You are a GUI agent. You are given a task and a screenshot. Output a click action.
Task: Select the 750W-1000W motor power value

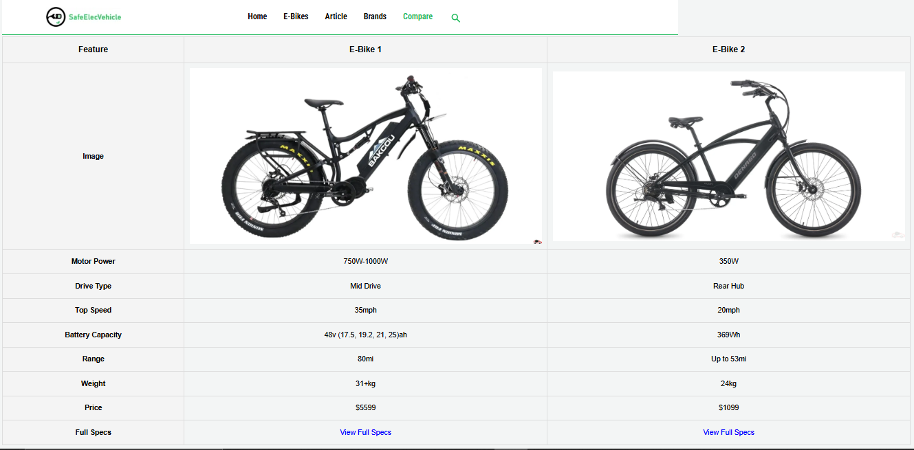pyautogui.click(x=365, y=261)
